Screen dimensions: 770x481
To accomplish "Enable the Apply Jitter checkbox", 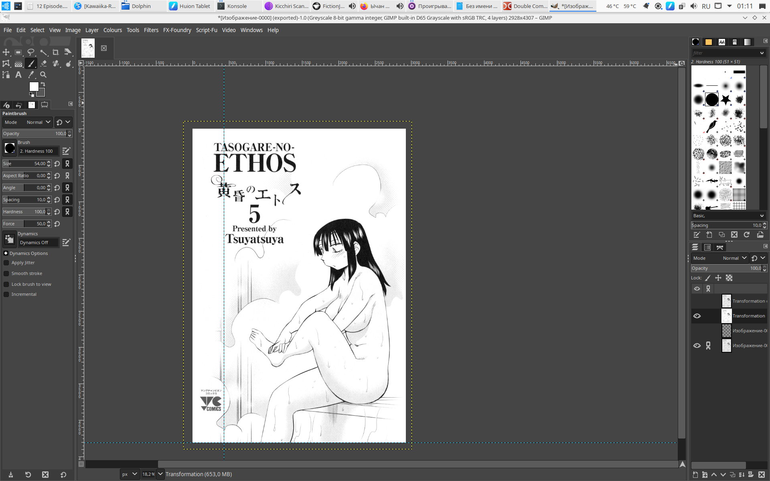I will click(6, 263).
